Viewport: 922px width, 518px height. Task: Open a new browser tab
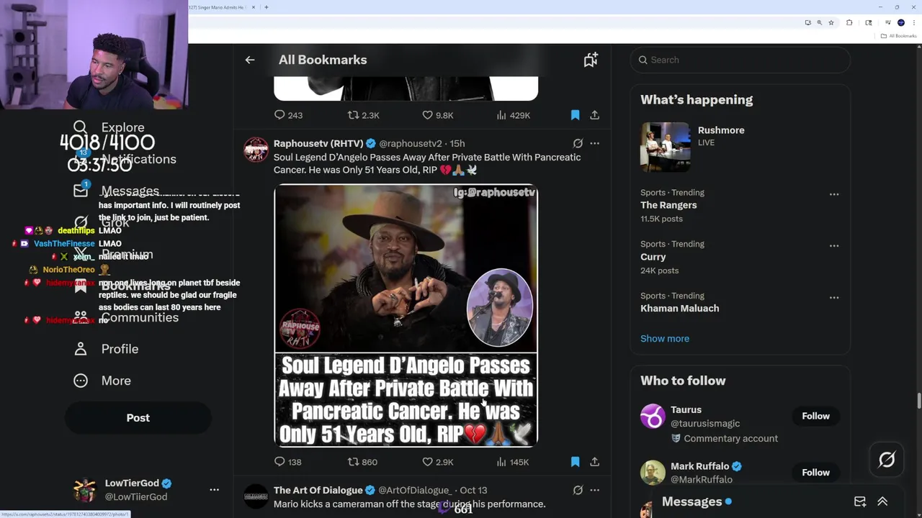pos(267,7)
